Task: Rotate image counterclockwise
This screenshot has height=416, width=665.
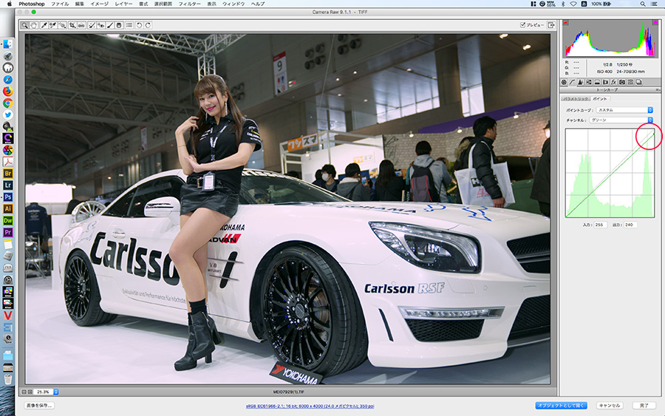Action: click(x=139, y=25)
